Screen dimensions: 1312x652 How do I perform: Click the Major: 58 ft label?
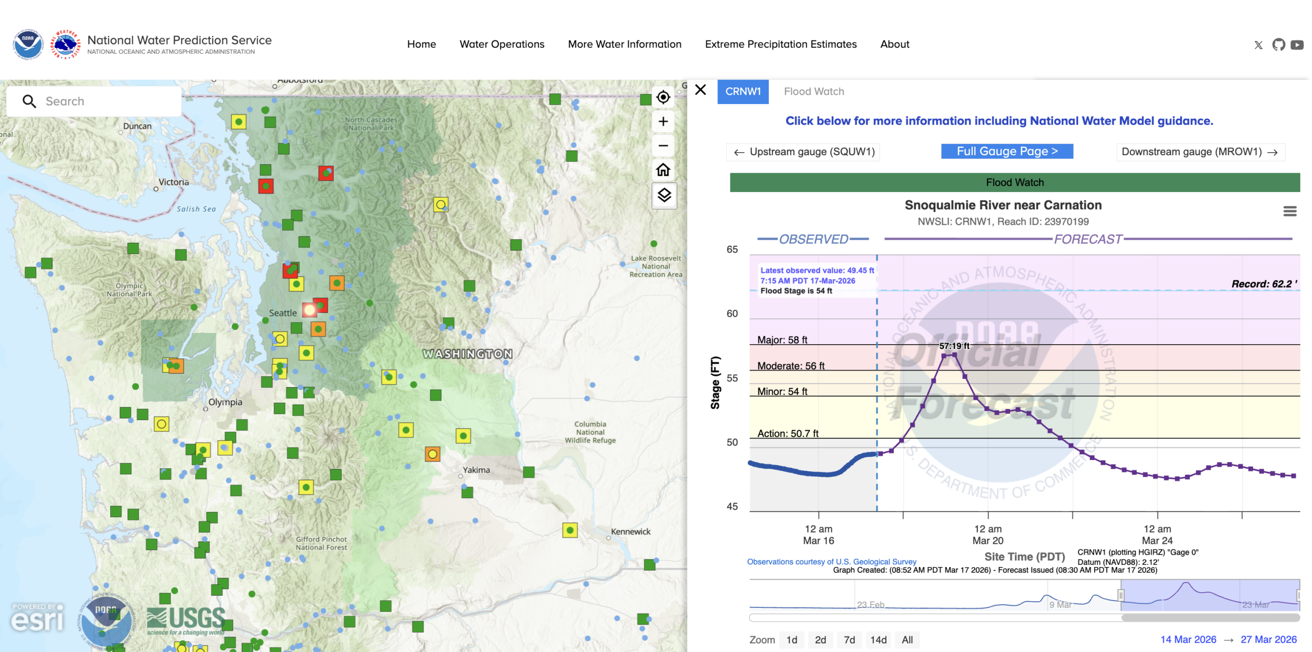click(782, 340)
